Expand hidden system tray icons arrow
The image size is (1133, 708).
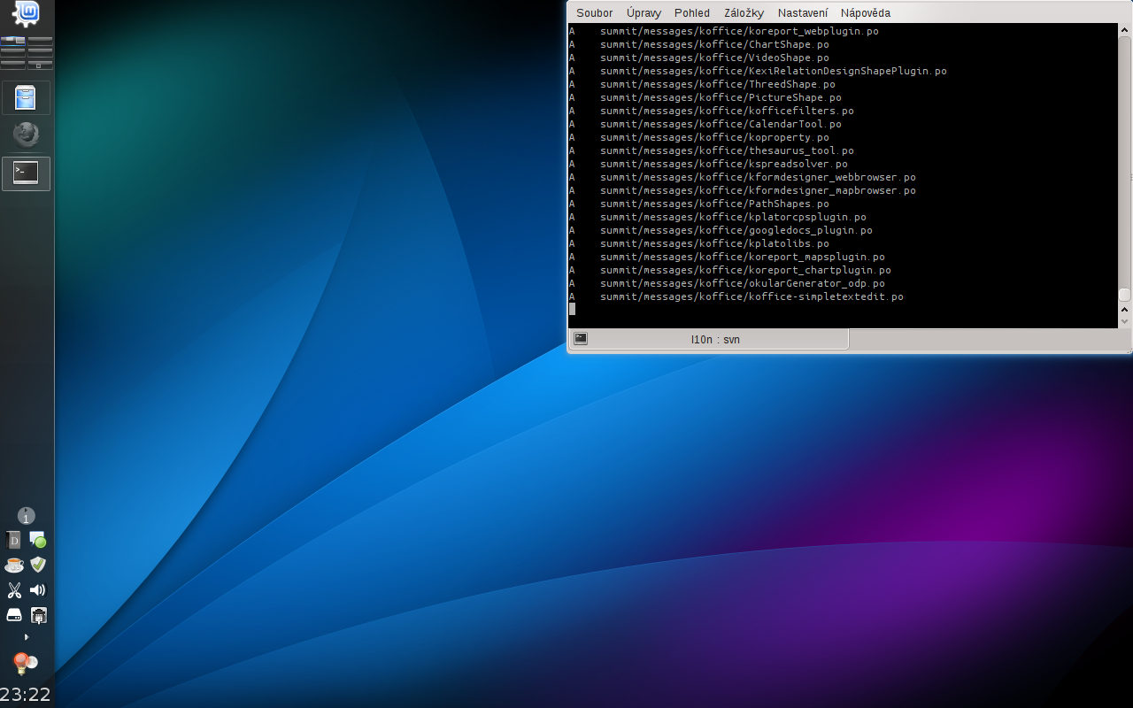(26, 637)
